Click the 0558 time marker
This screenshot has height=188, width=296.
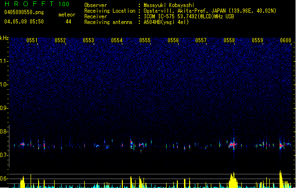coord(229,40)
